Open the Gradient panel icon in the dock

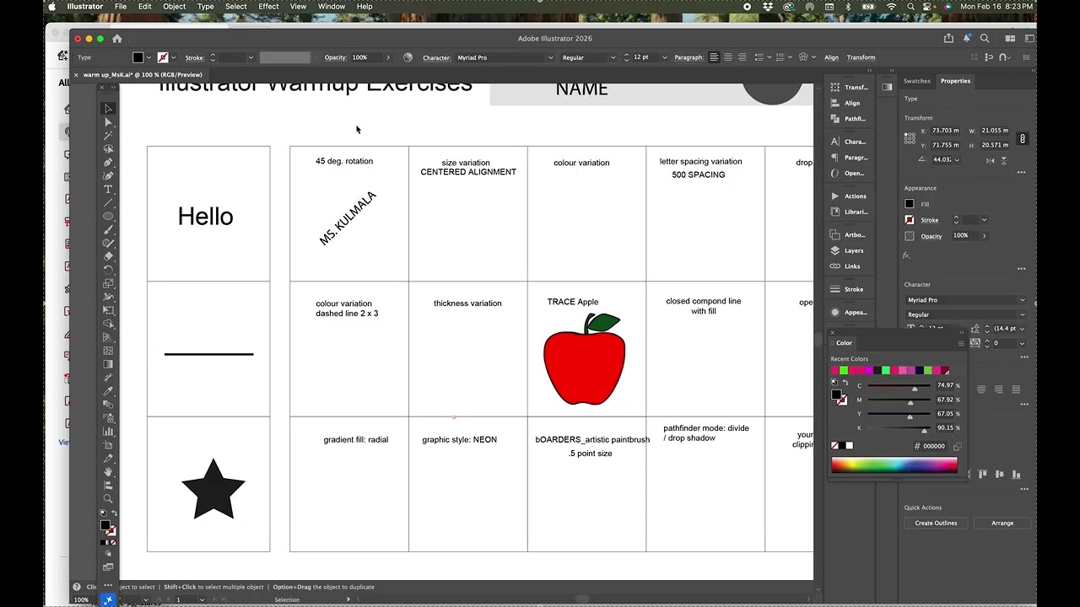pos(887,87)
